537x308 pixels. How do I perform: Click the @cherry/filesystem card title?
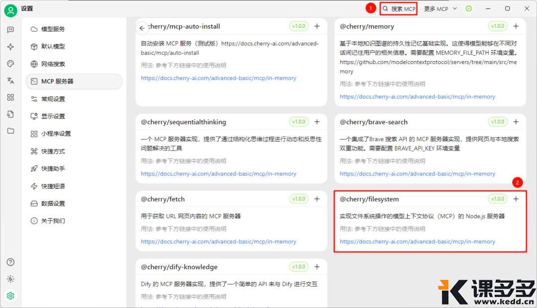tap(369, 199)
